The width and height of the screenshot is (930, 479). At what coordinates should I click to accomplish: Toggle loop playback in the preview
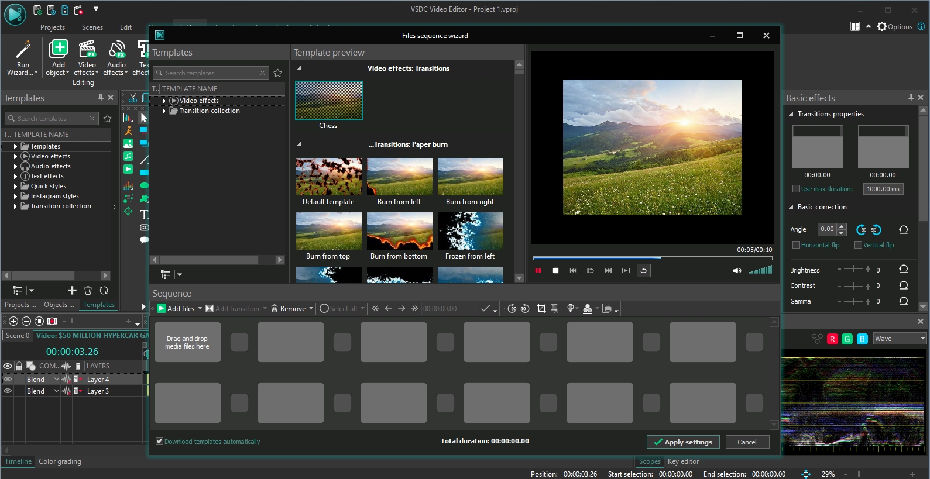click(x=643, y=271)
